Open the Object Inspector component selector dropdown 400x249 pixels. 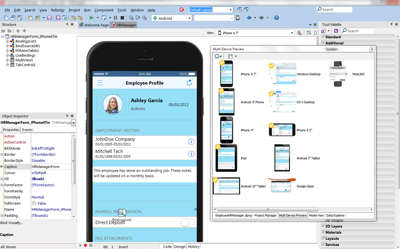[74, 123]
